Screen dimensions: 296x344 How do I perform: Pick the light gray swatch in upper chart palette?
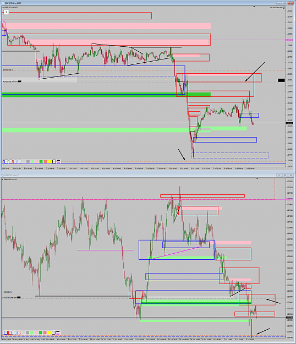(24, 161)
